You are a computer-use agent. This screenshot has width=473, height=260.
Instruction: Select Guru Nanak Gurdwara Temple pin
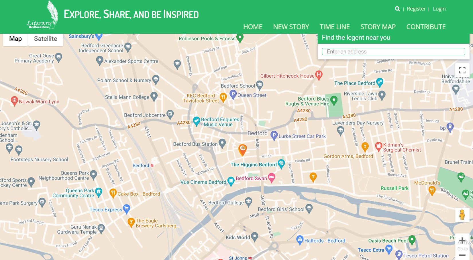point(101,229)
